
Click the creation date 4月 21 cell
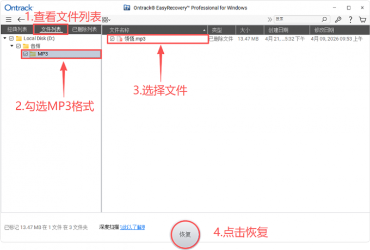[x=285, y=39]
